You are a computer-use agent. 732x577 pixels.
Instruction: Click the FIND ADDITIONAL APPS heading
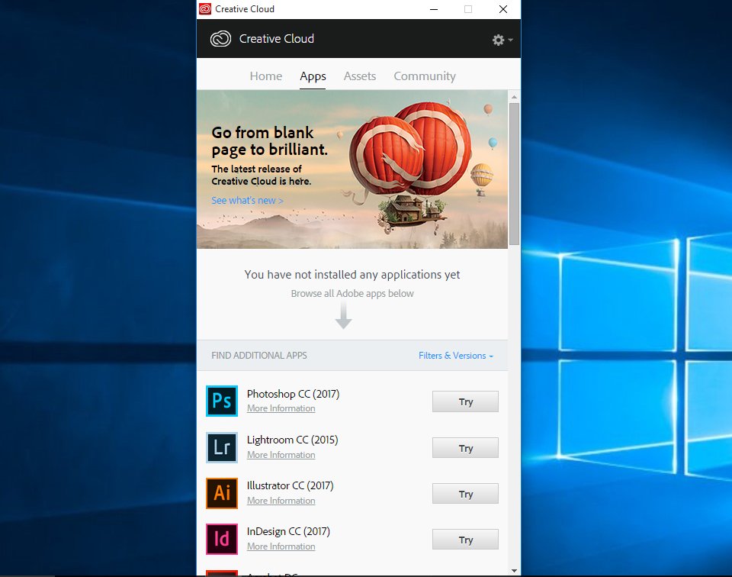point(259,356)
